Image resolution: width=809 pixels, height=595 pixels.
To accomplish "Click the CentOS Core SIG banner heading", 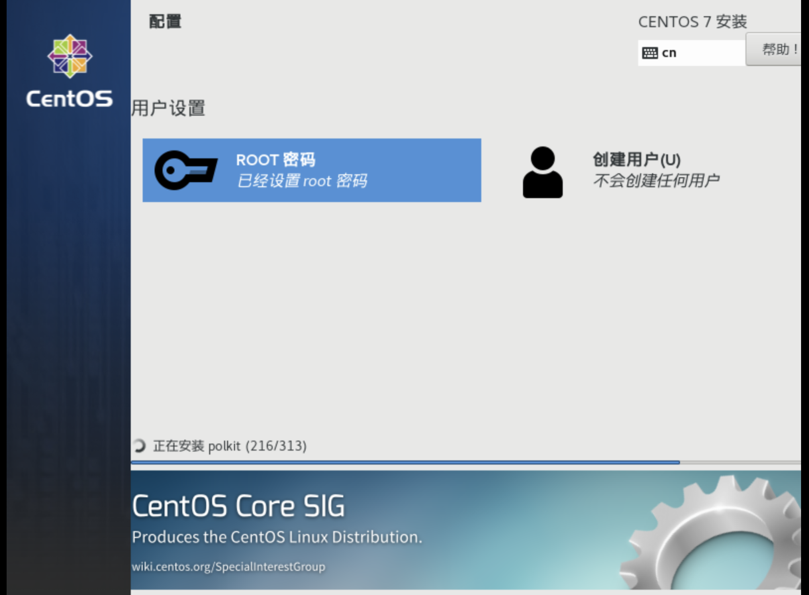I will point(238,506).
